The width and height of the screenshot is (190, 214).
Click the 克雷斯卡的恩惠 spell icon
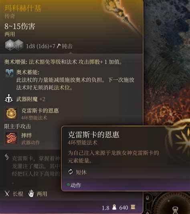(x=11, y=113)
